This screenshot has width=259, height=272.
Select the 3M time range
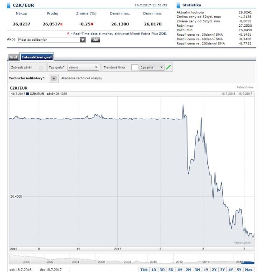click(197, 270)
